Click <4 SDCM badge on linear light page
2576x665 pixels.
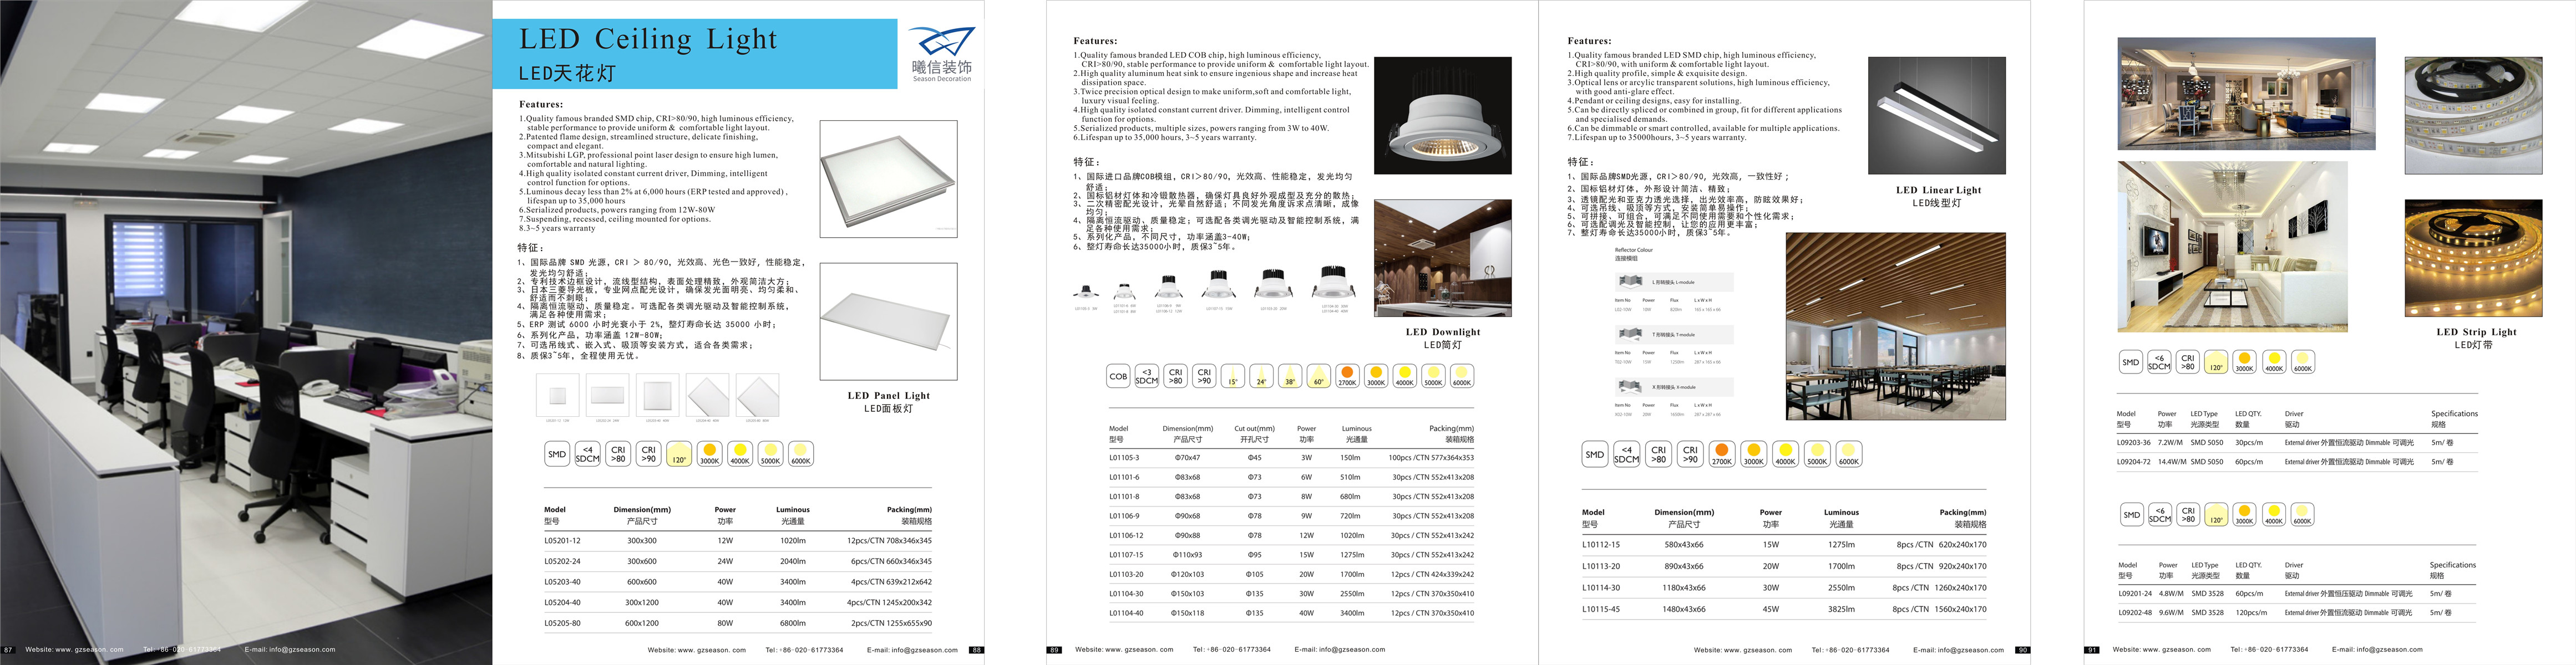pyautogui.click(x=1627, y=454)
